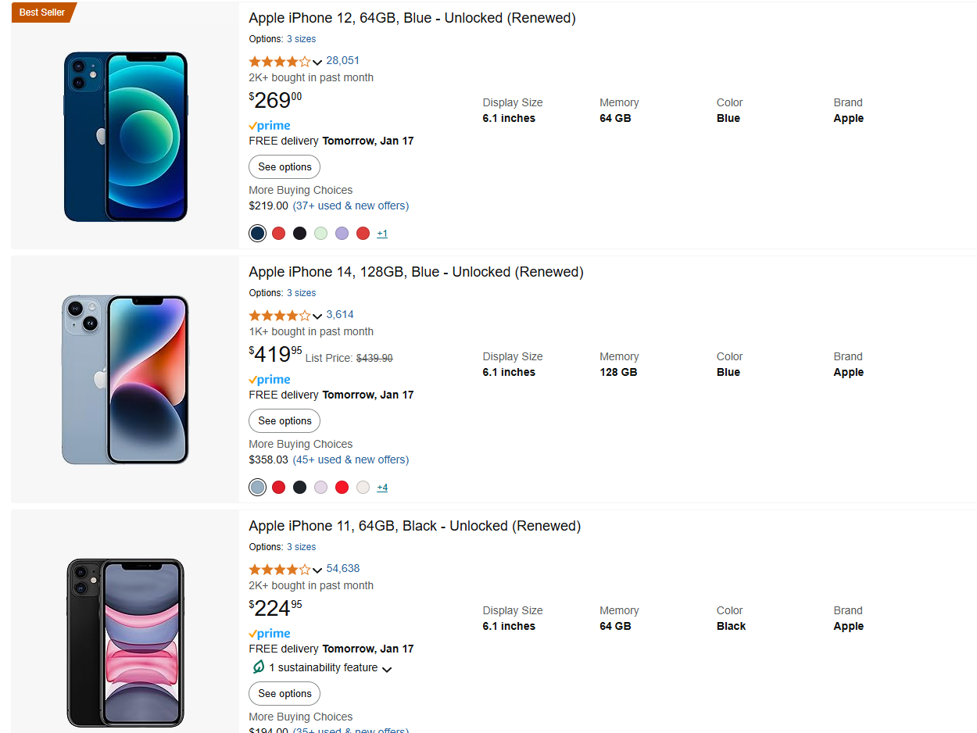Screen dimensions: 977x733
Task: Open See options for the iPhone 12
Action: coord(284,166)
